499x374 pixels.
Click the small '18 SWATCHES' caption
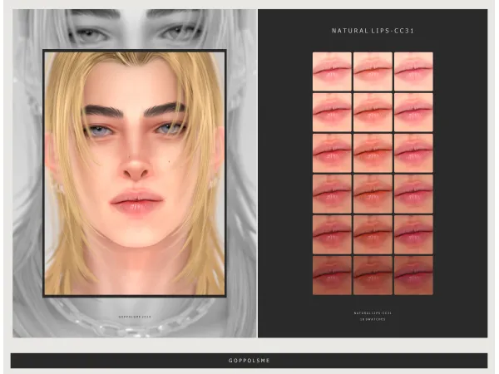point(373,319)
